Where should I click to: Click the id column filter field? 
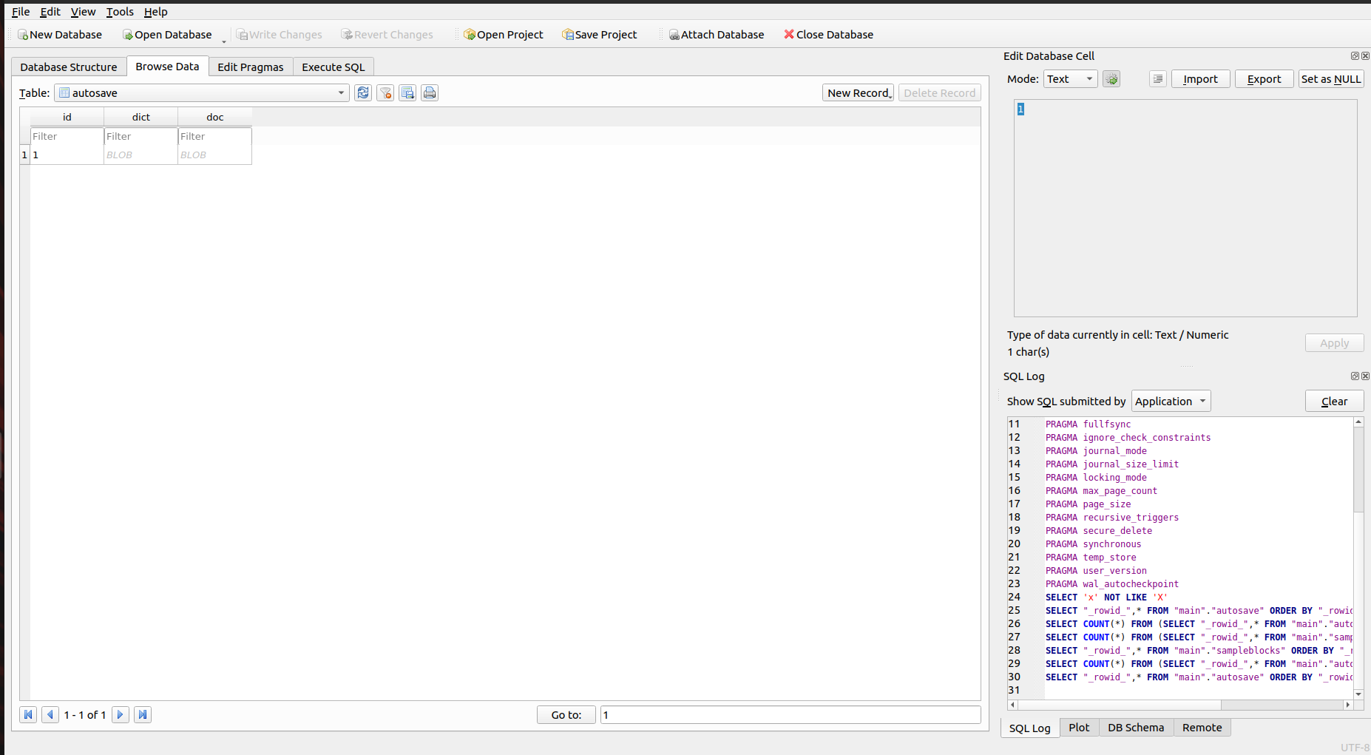[x=67, y=136]
